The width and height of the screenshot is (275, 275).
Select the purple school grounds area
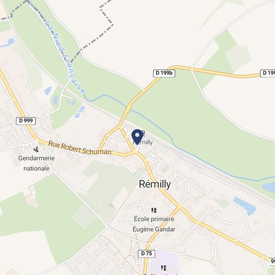[164, 263]
